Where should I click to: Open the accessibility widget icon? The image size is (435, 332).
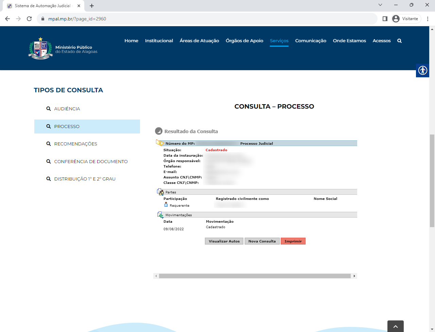[x=422, y=70]
